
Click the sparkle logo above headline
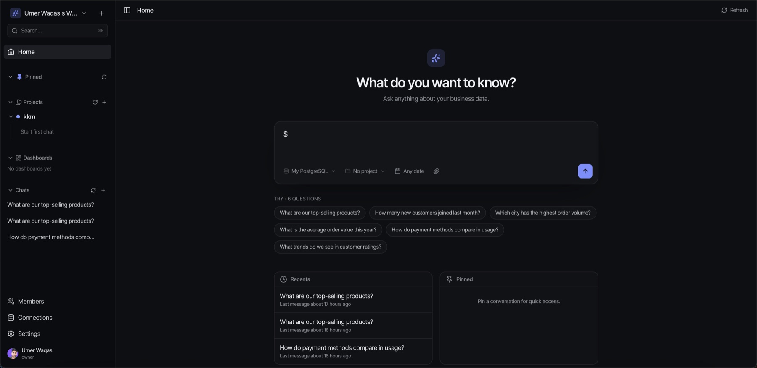pyautogui.click(x=436, y=58)
